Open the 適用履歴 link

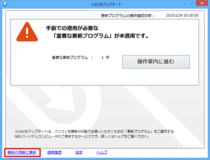tap(55, 152)
